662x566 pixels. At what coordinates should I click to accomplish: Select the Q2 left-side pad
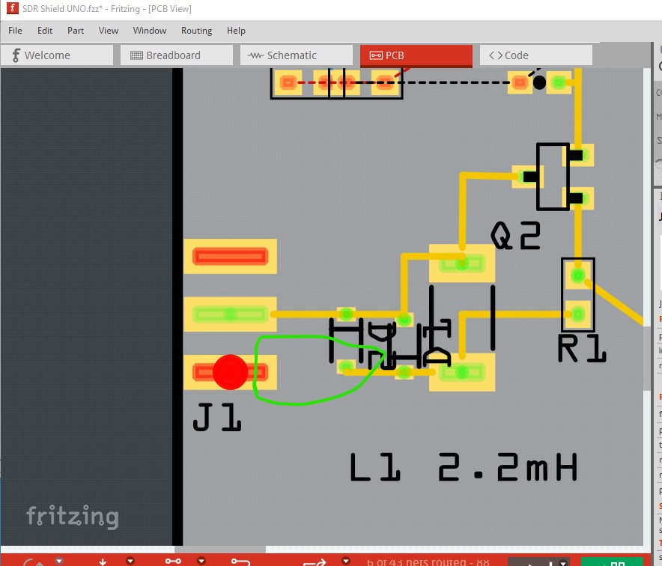(527, 177)
